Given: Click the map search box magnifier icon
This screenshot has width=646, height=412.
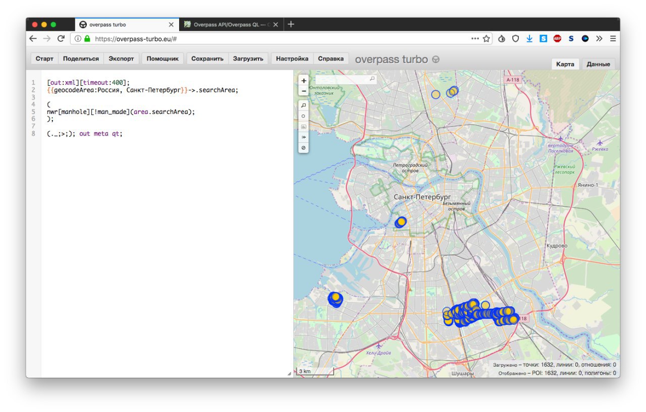Looking at the screenshot, I should click(x=372, y=79).
